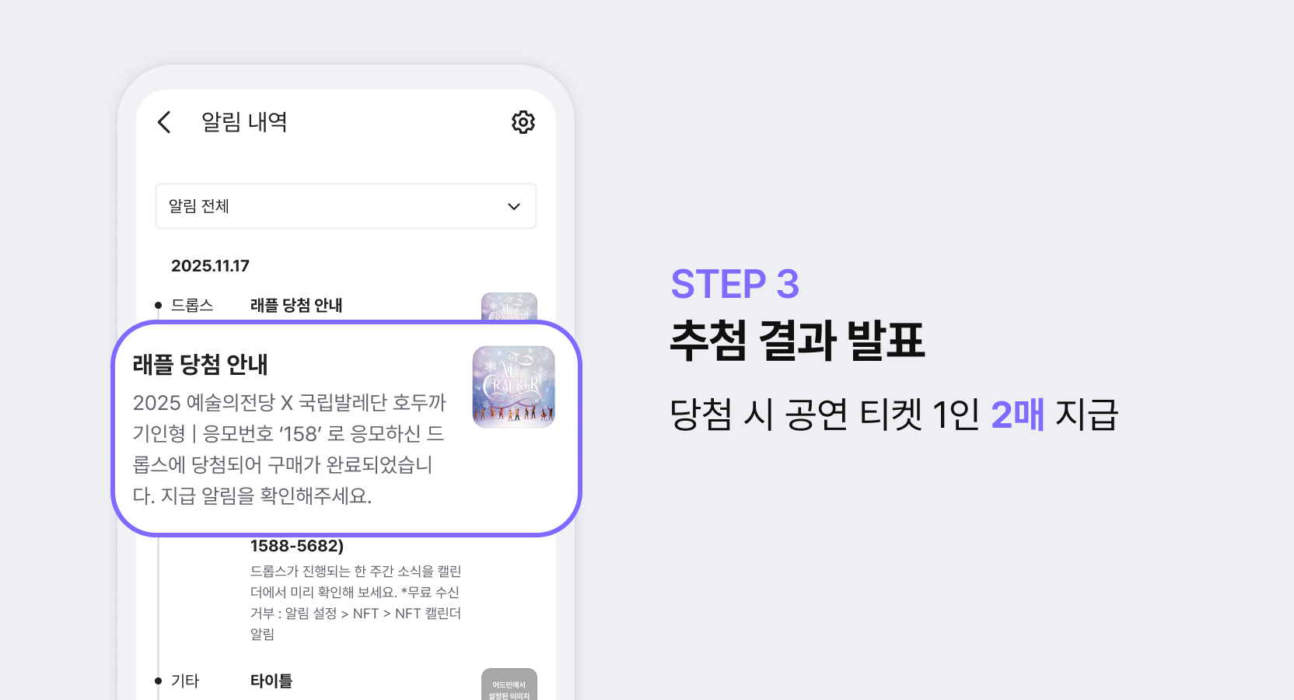This screenshot has height=700, width=1294.
Task: Expand the 알림 전체 dropdown chevron
Action: click(x=514, y=207)
